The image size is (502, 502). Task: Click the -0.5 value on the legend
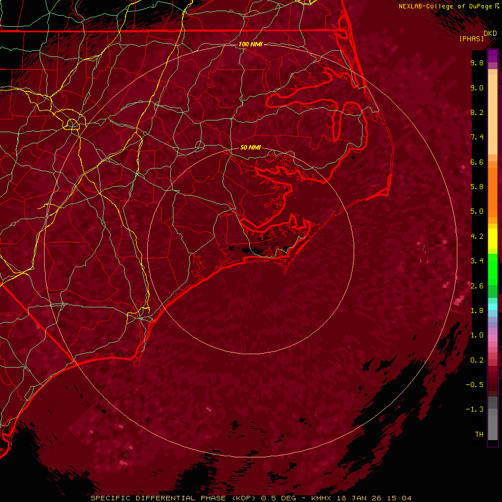point(475,385)
